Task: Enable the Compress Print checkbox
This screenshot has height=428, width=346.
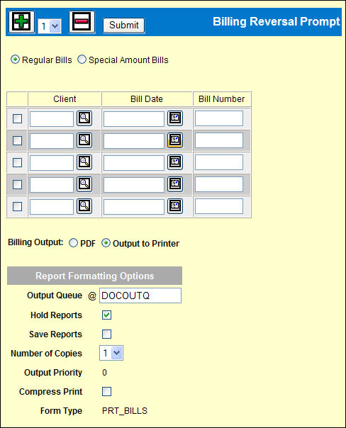Action: point(106,391)
